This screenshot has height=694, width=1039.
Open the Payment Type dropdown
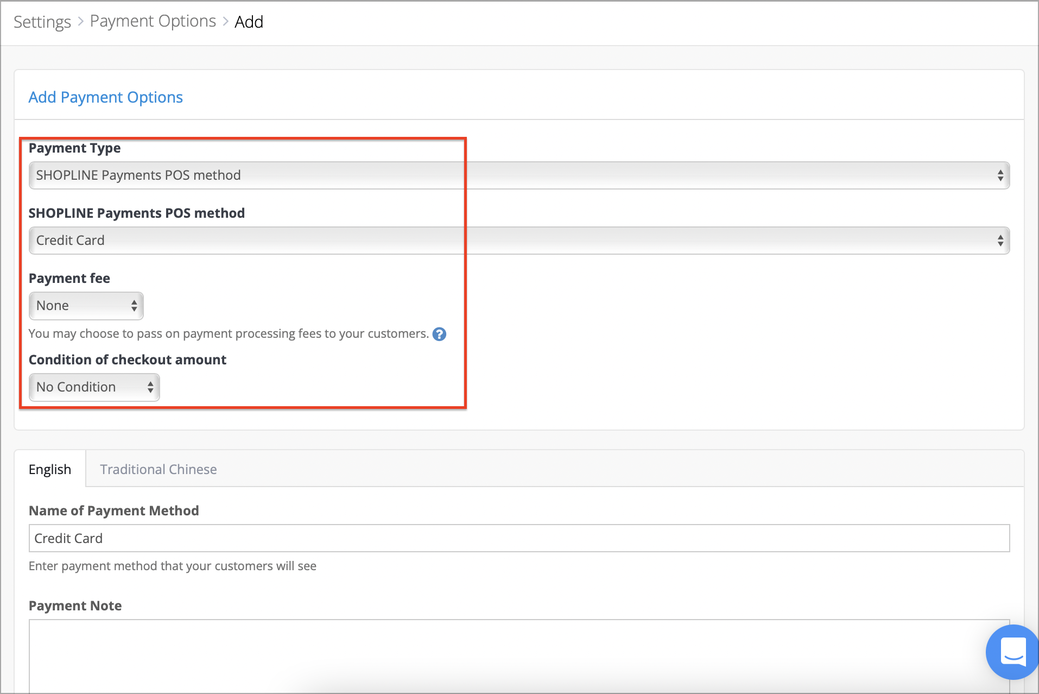click(519, 175)
